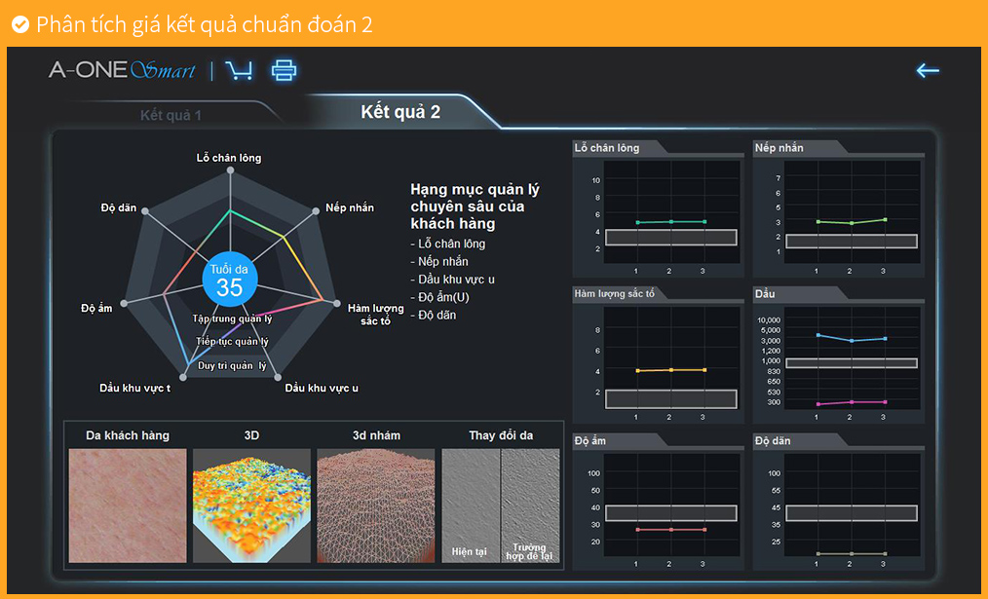Click the Lỗ chân lông radar axis label
This screenshot has height=599, width=988.
pos(229,158)
